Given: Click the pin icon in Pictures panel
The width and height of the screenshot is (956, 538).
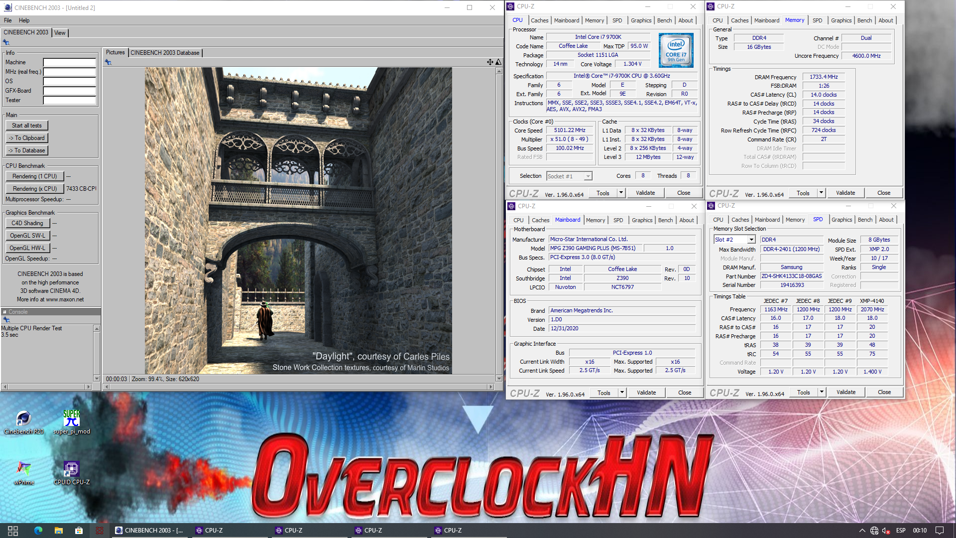Looking at the screenshot, I should coord(109,62).
